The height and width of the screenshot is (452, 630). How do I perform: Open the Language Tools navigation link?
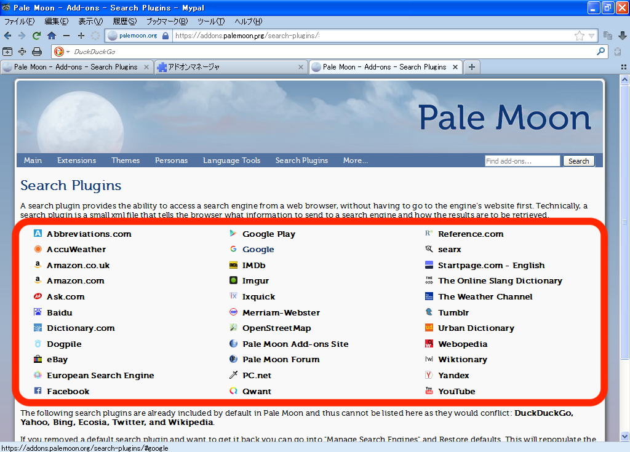[x=231, y=161]
